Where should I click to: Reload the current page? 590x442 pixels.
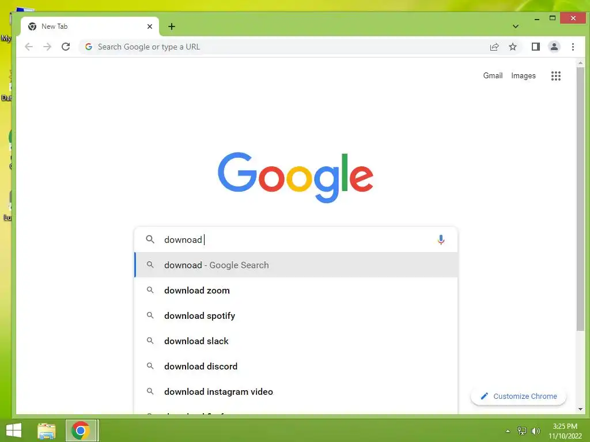(66, 47)
